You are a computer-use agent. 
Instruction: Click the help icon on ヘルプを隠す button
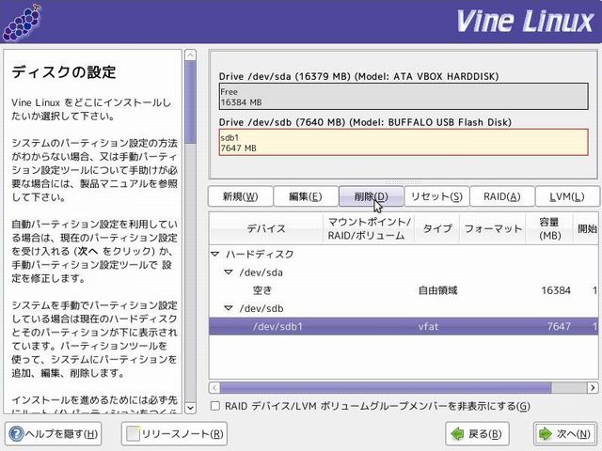[x=17, y=433]
